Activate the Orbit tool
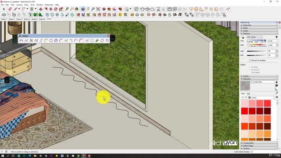 83,9
